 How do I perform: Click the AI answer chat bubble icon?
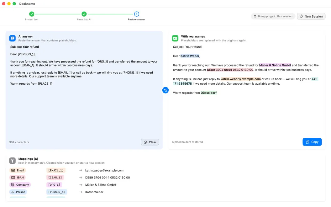13,38
